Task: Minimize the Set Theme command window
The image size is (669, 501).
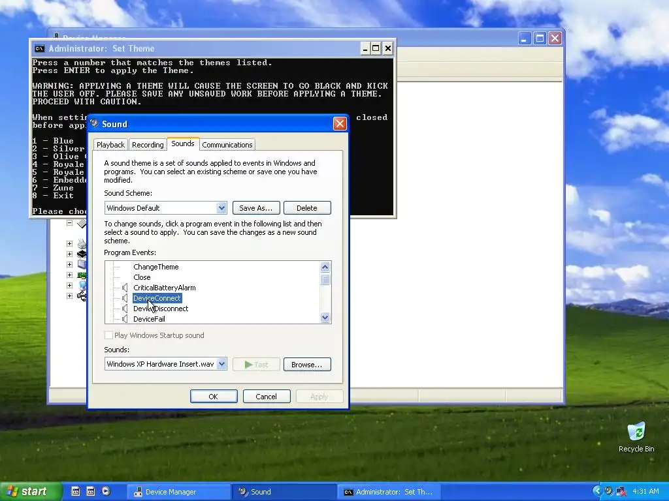Action: (365, 48)
